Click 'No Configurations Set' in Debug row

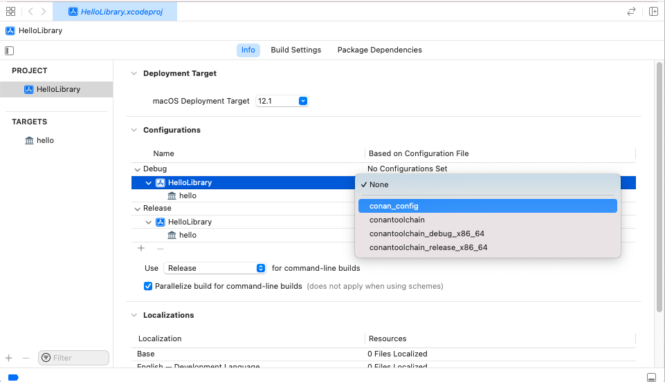coord(407,169)
